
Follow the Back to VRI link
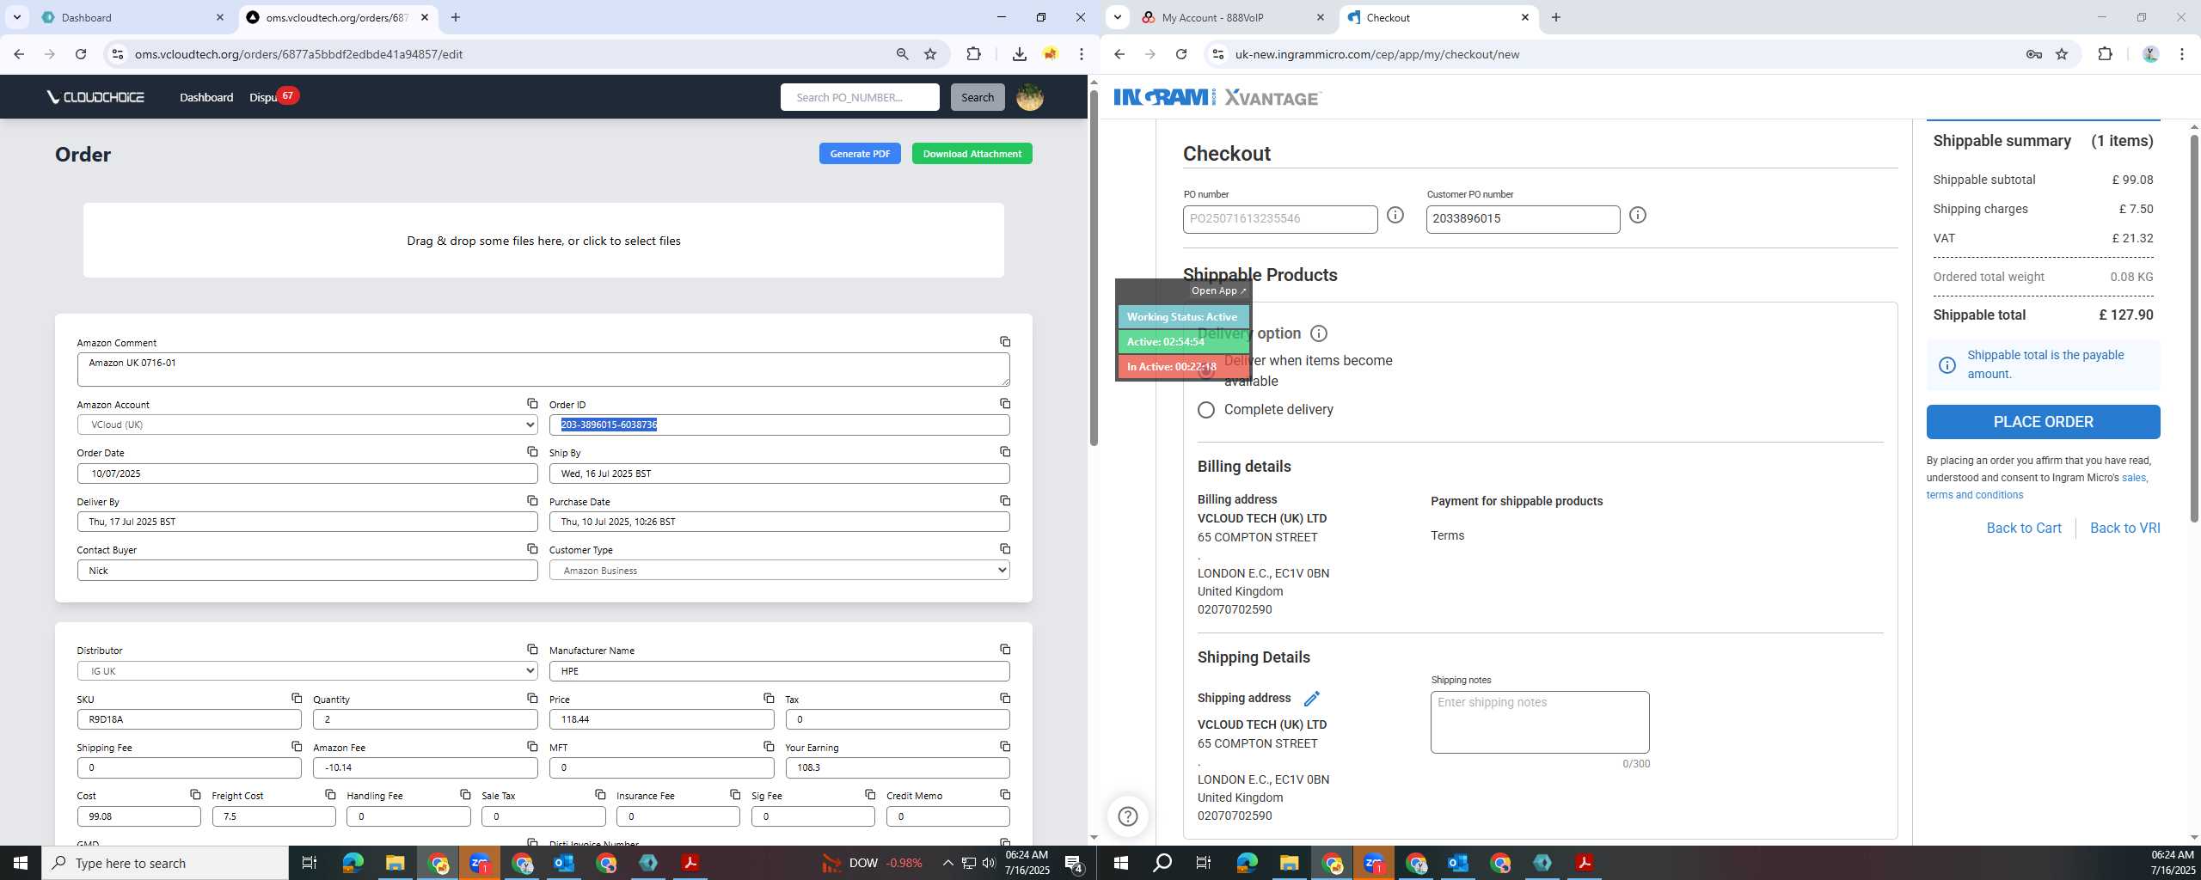(2124, 529)
